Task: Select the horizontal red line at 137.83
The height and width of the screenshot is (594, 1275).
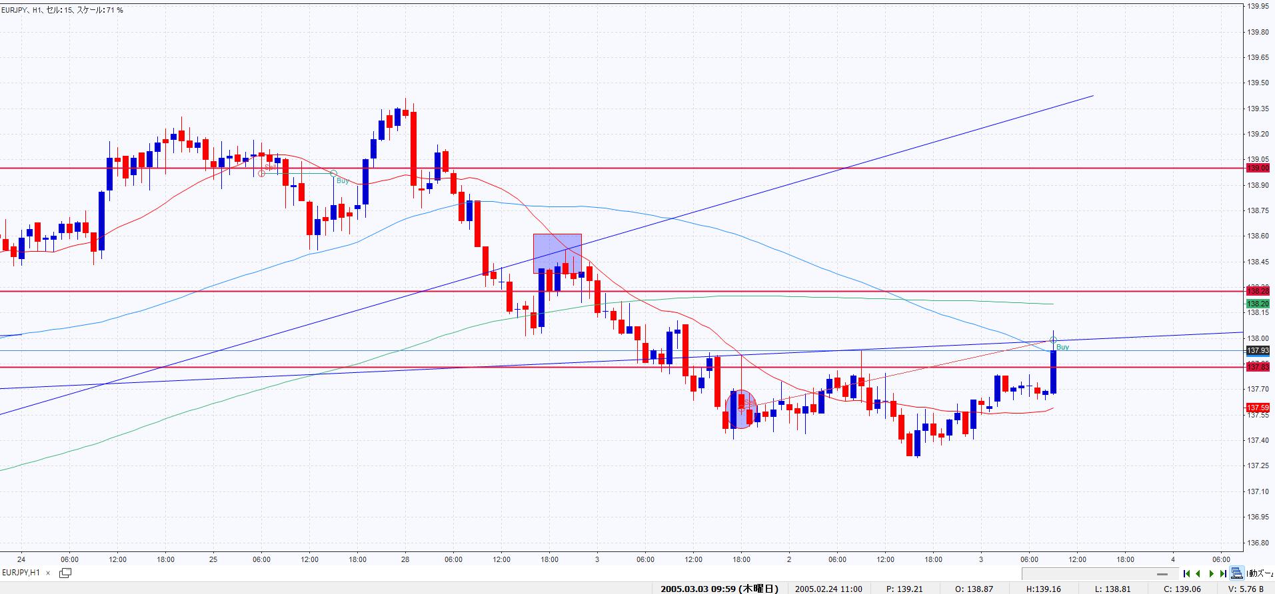Action: tap(400, 367)
